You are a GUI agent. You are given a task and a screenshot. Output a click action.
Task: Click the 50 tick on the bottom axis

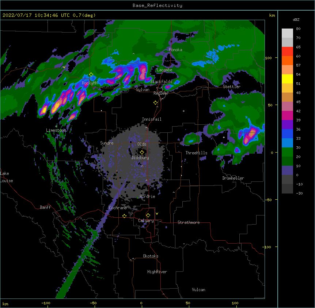click(x=188, y=303)
